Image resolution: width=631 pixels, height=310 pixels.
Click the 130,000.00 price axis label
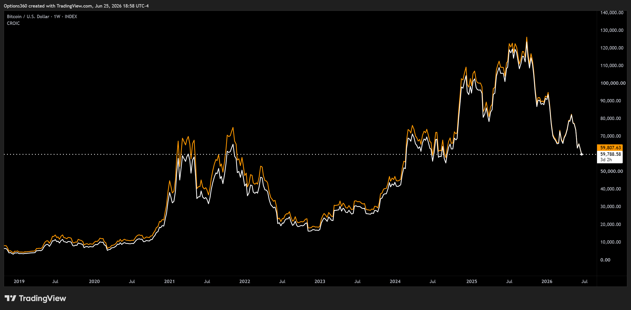coord(612,30)
